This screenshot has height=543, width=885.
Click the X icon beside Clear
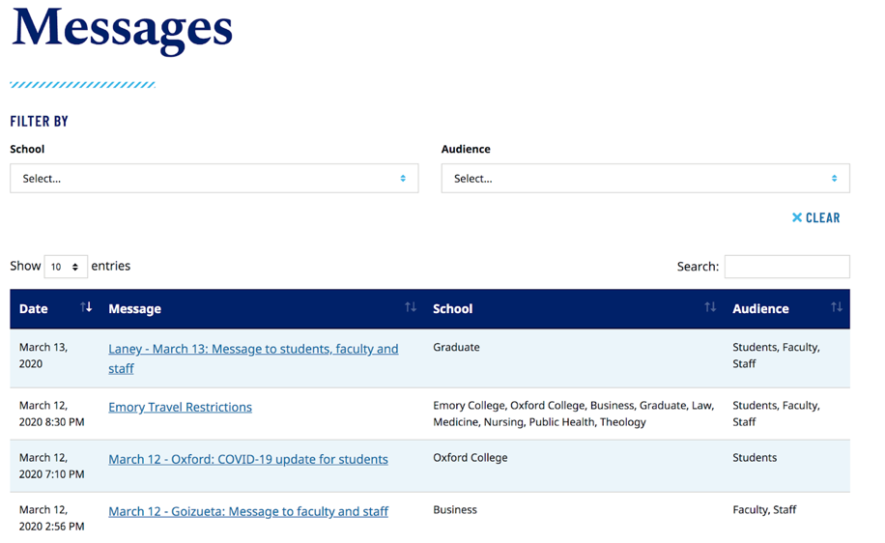coord(797,218)
